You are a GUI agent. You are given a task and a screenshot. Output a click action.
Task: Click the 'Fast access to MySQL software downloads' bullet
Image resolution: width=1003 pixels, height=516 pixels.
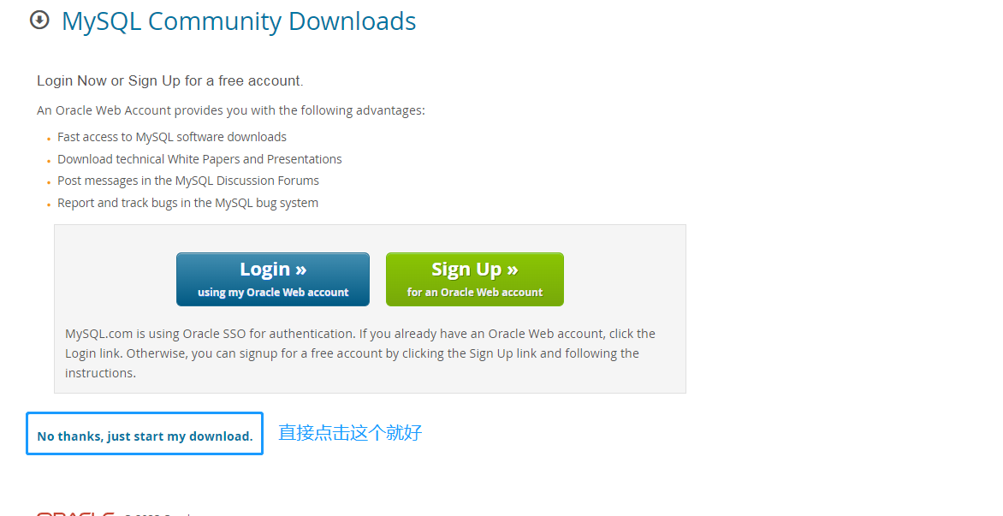[x=172, y=137]
